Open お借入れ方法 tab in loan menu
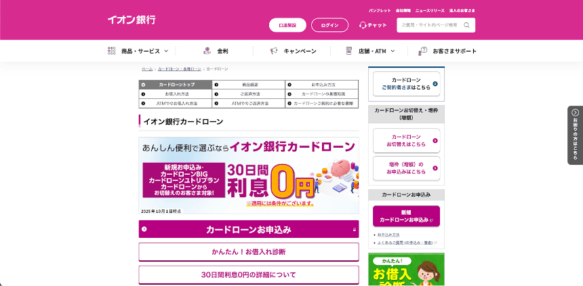Viewport: 583px width, 286px height. [176, 94]
